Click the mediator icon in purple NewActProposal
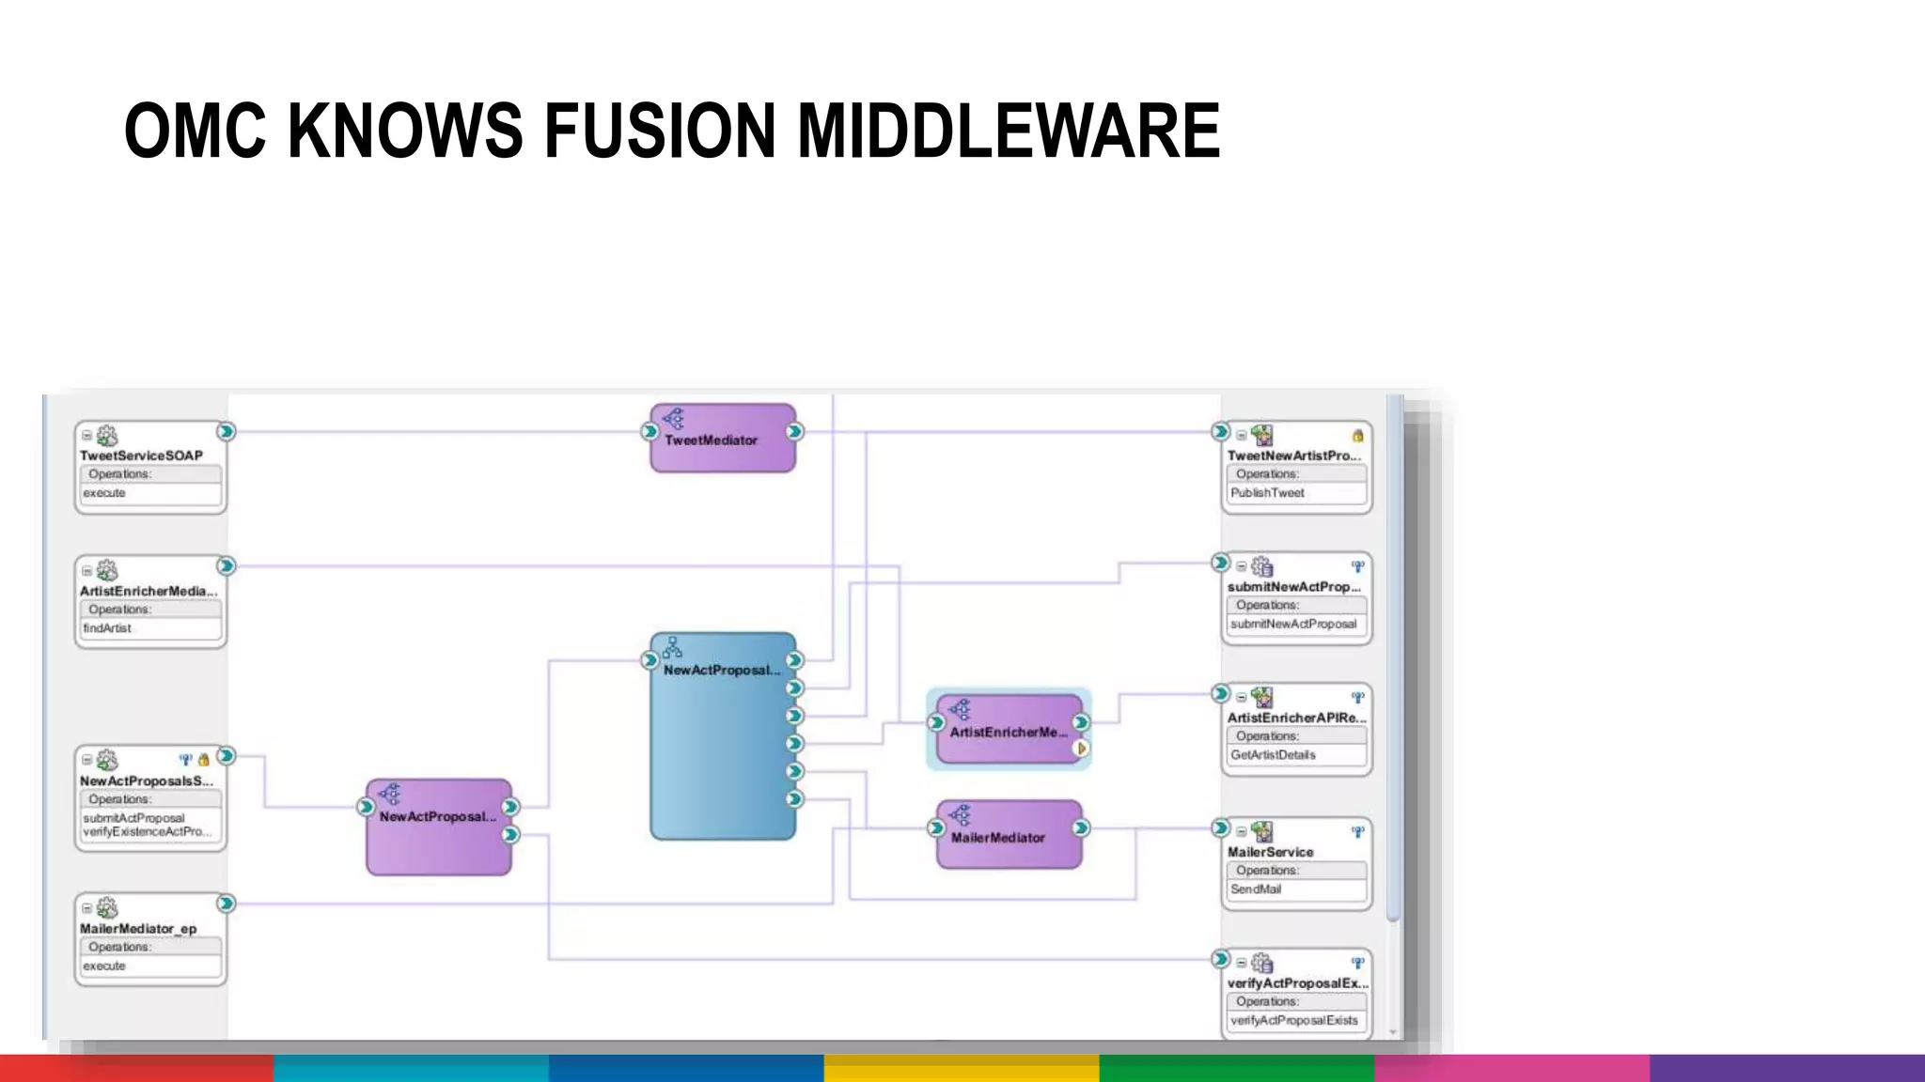The width and height of the screenshot is (1925, 1082). [389, 795]
